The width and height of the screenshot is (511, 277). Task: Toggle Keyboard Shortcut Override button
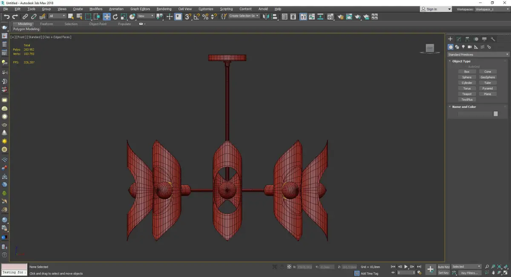178,17
